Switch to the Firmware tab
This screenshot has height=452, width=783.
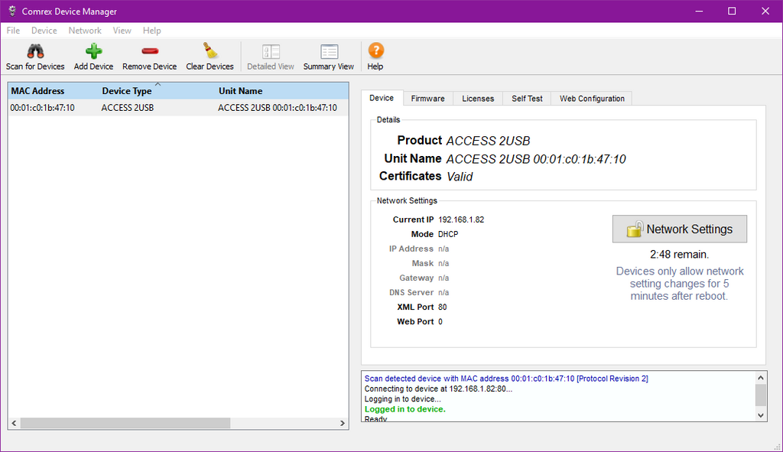427,99
